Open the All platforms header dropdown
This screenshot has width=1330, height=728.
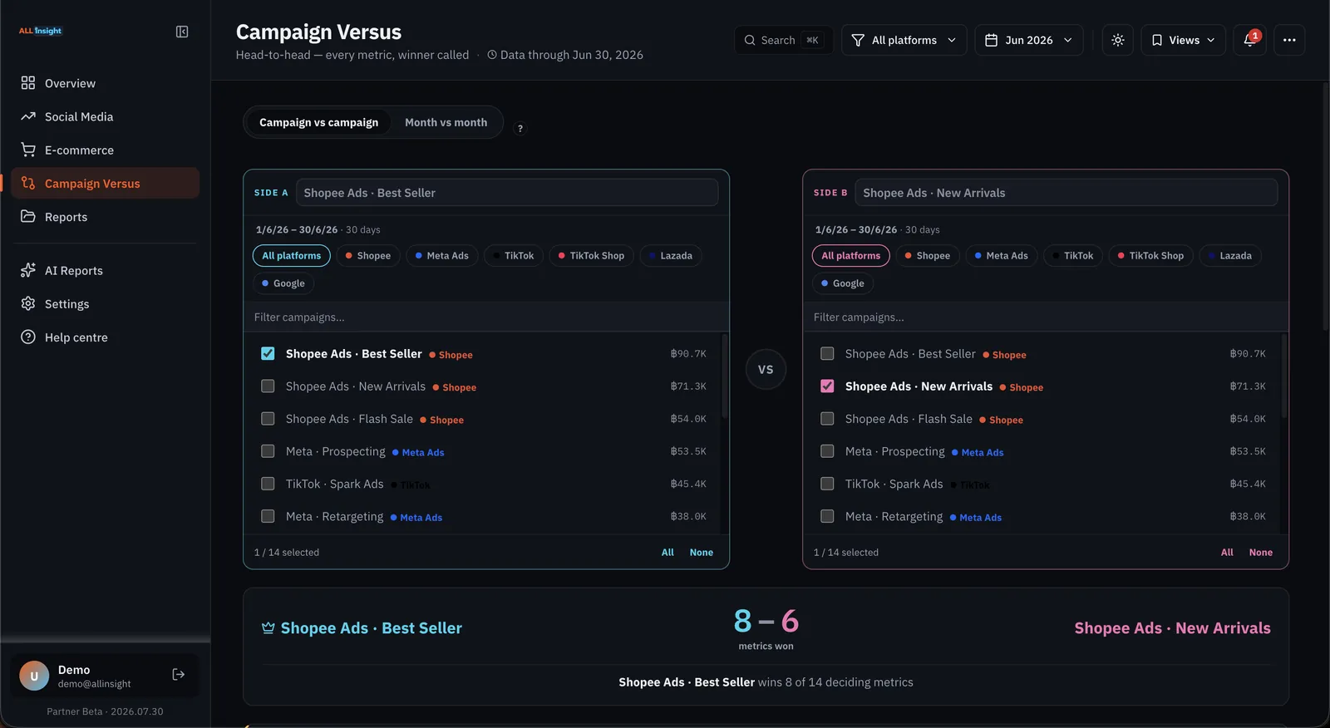click(904, 40)
